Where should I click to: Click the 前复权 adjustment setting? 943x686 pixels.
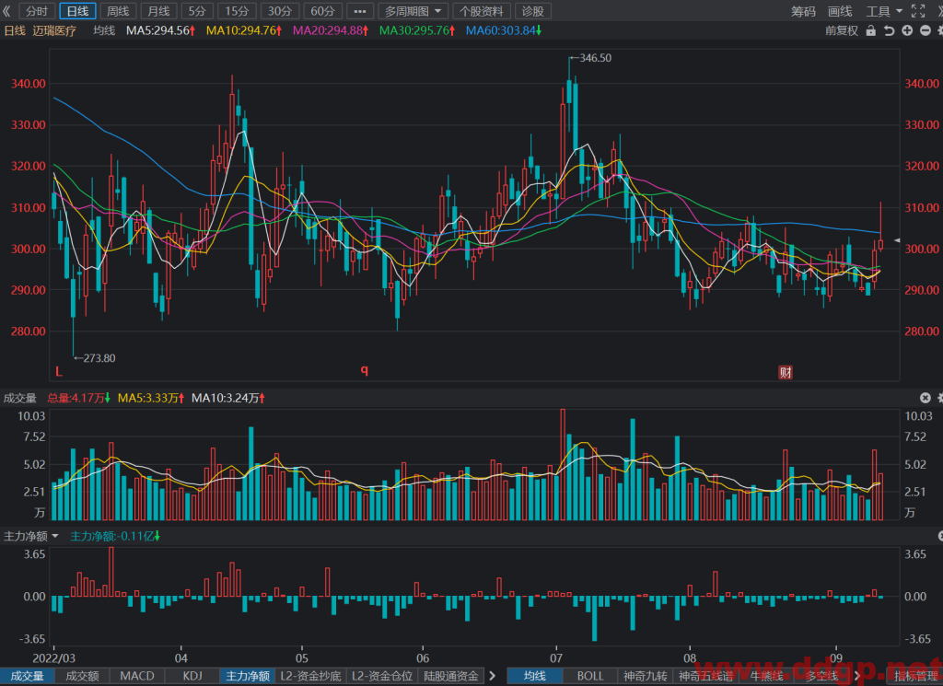pos(842,30)
